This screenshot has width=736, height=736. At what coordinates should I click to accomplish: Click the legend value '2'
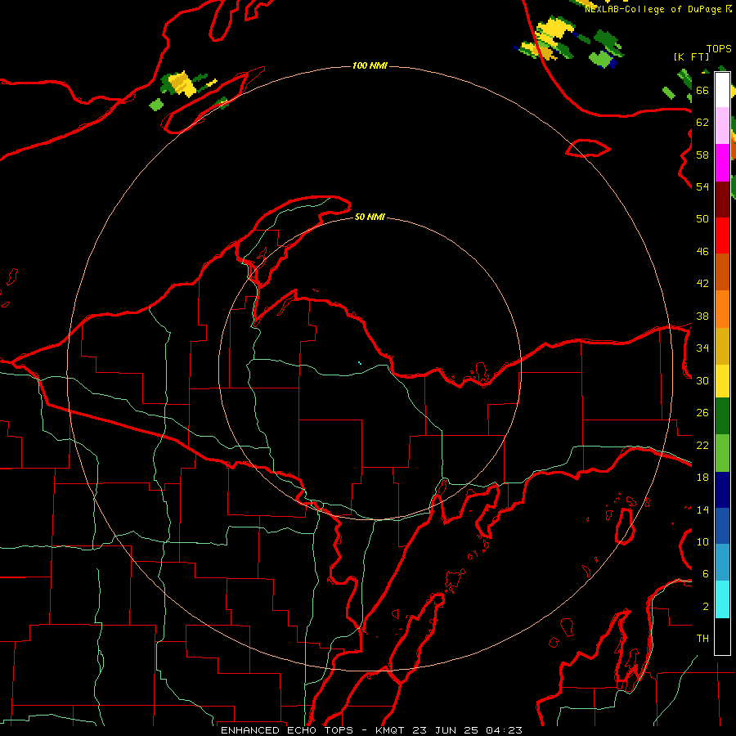click(x=705, y=607)
